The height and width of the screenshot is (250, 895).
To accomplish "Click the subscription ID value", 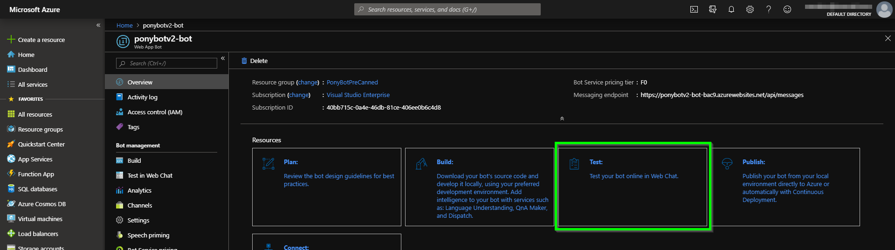I will pyautogui.click(x=384, y=107).
